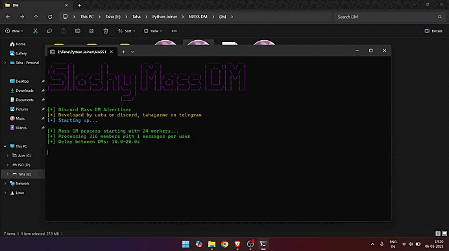
Task: Click the Rename icon in Explorer toolbar
Action: click(78, 31)
